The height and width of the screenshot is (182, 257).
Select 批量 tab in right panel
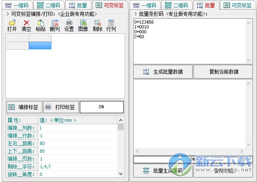pyautogui.click(x=206, y=5)
